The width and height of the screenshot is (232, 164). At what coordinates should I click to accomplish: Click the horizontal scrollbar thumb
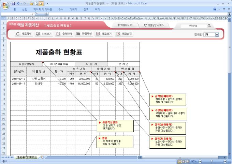[x=180, y=157]
